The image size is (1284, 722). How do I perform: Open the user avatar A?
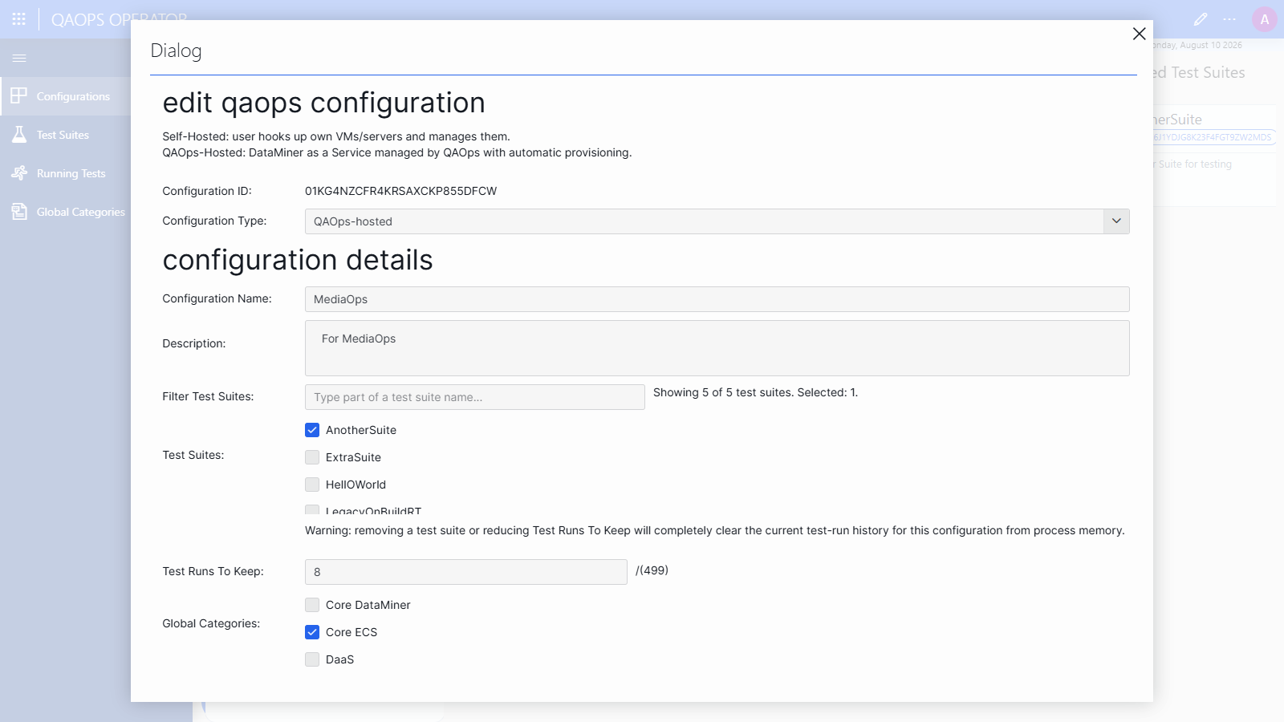1265,19
